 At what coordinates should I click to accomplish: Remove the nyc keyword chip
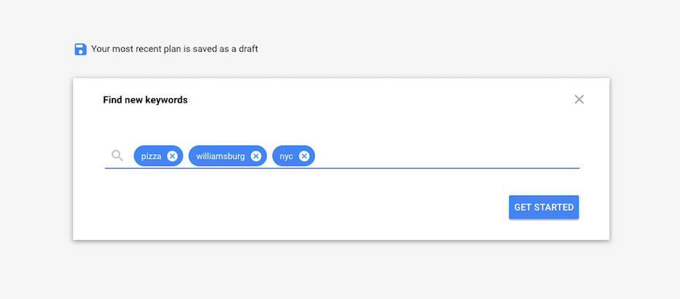pyautogui.click(x=304, y=156)
